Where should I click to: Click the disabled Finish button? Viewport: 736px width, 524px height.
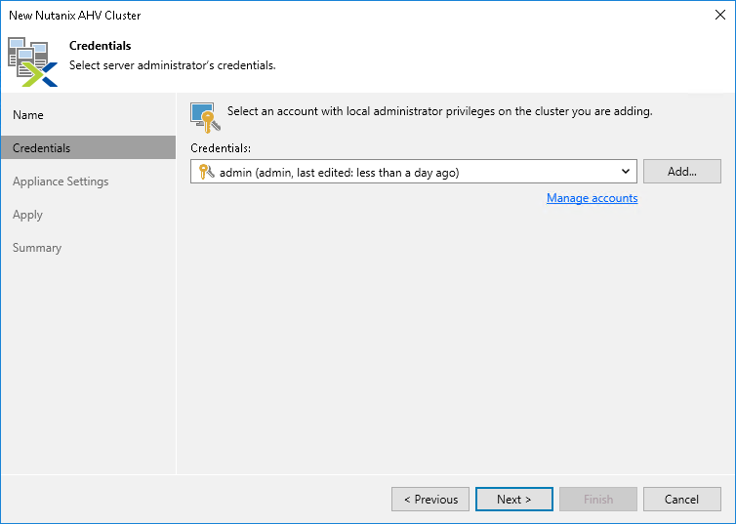pos(598,500)
